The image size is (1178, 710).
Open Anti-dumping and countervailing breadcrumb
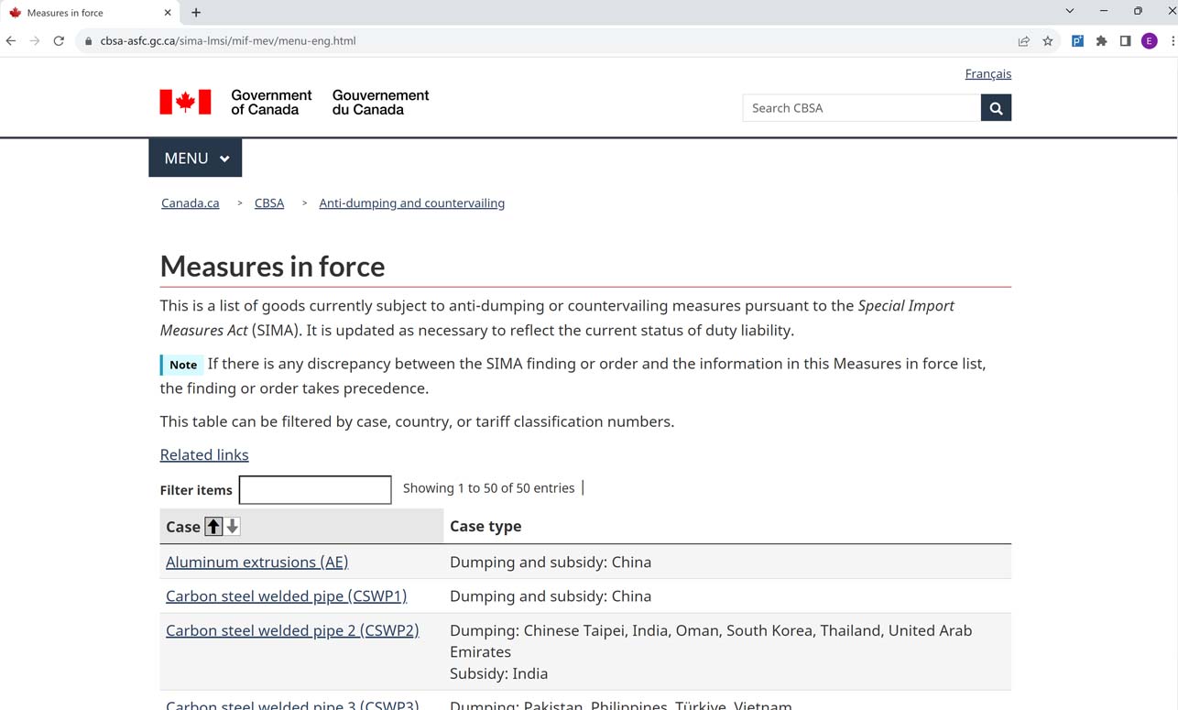(411, 203)
